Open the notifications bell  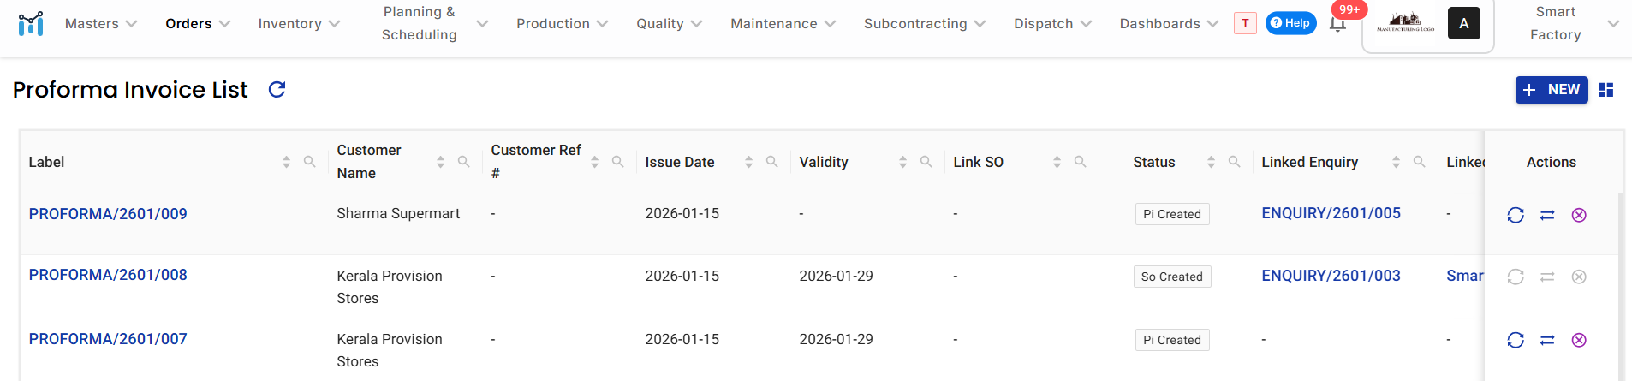pyautogui.click(x=1337, y=24)
